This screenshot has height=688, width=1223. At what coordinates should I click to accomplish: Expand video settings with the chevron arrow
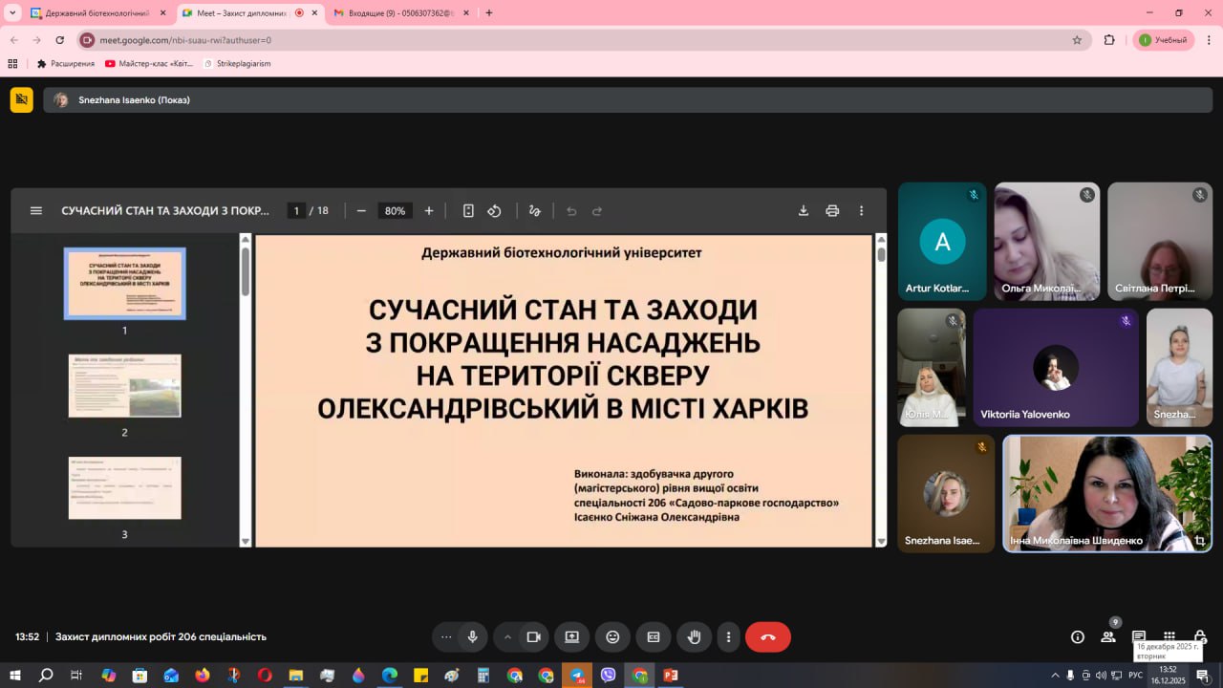507,637
